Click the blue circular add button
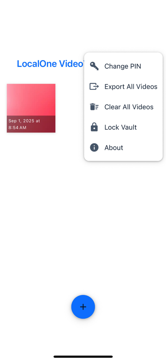Viewport: 166px width, 361px height. (x=83, y=307)
